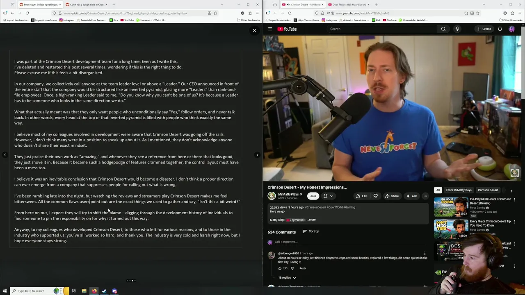Close the Does Project Hail Mary tab
Image resolution: width=525 pixels, height=295 pixels.
click(369, 5)
